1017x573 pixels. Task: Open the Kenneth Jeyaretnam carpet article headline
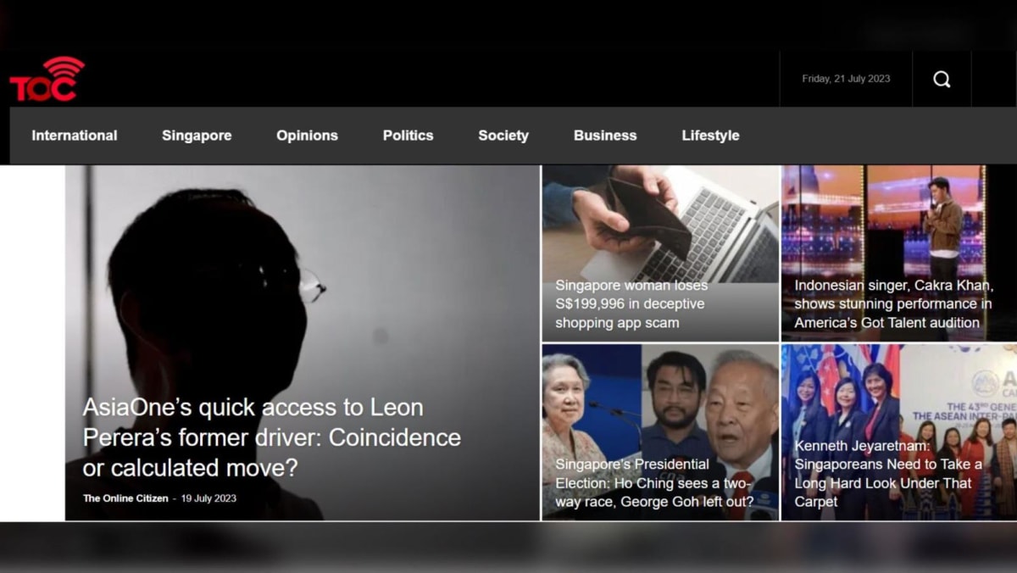pyautogui.click(x=889, y=474)
